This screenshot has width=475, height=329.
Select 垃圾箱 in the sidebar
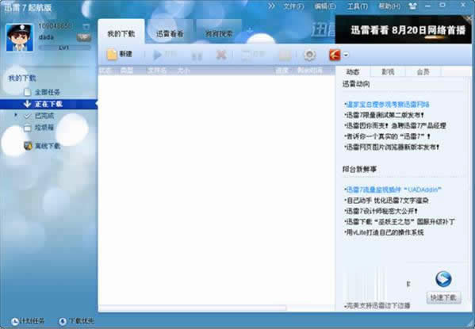coord(44,128)
